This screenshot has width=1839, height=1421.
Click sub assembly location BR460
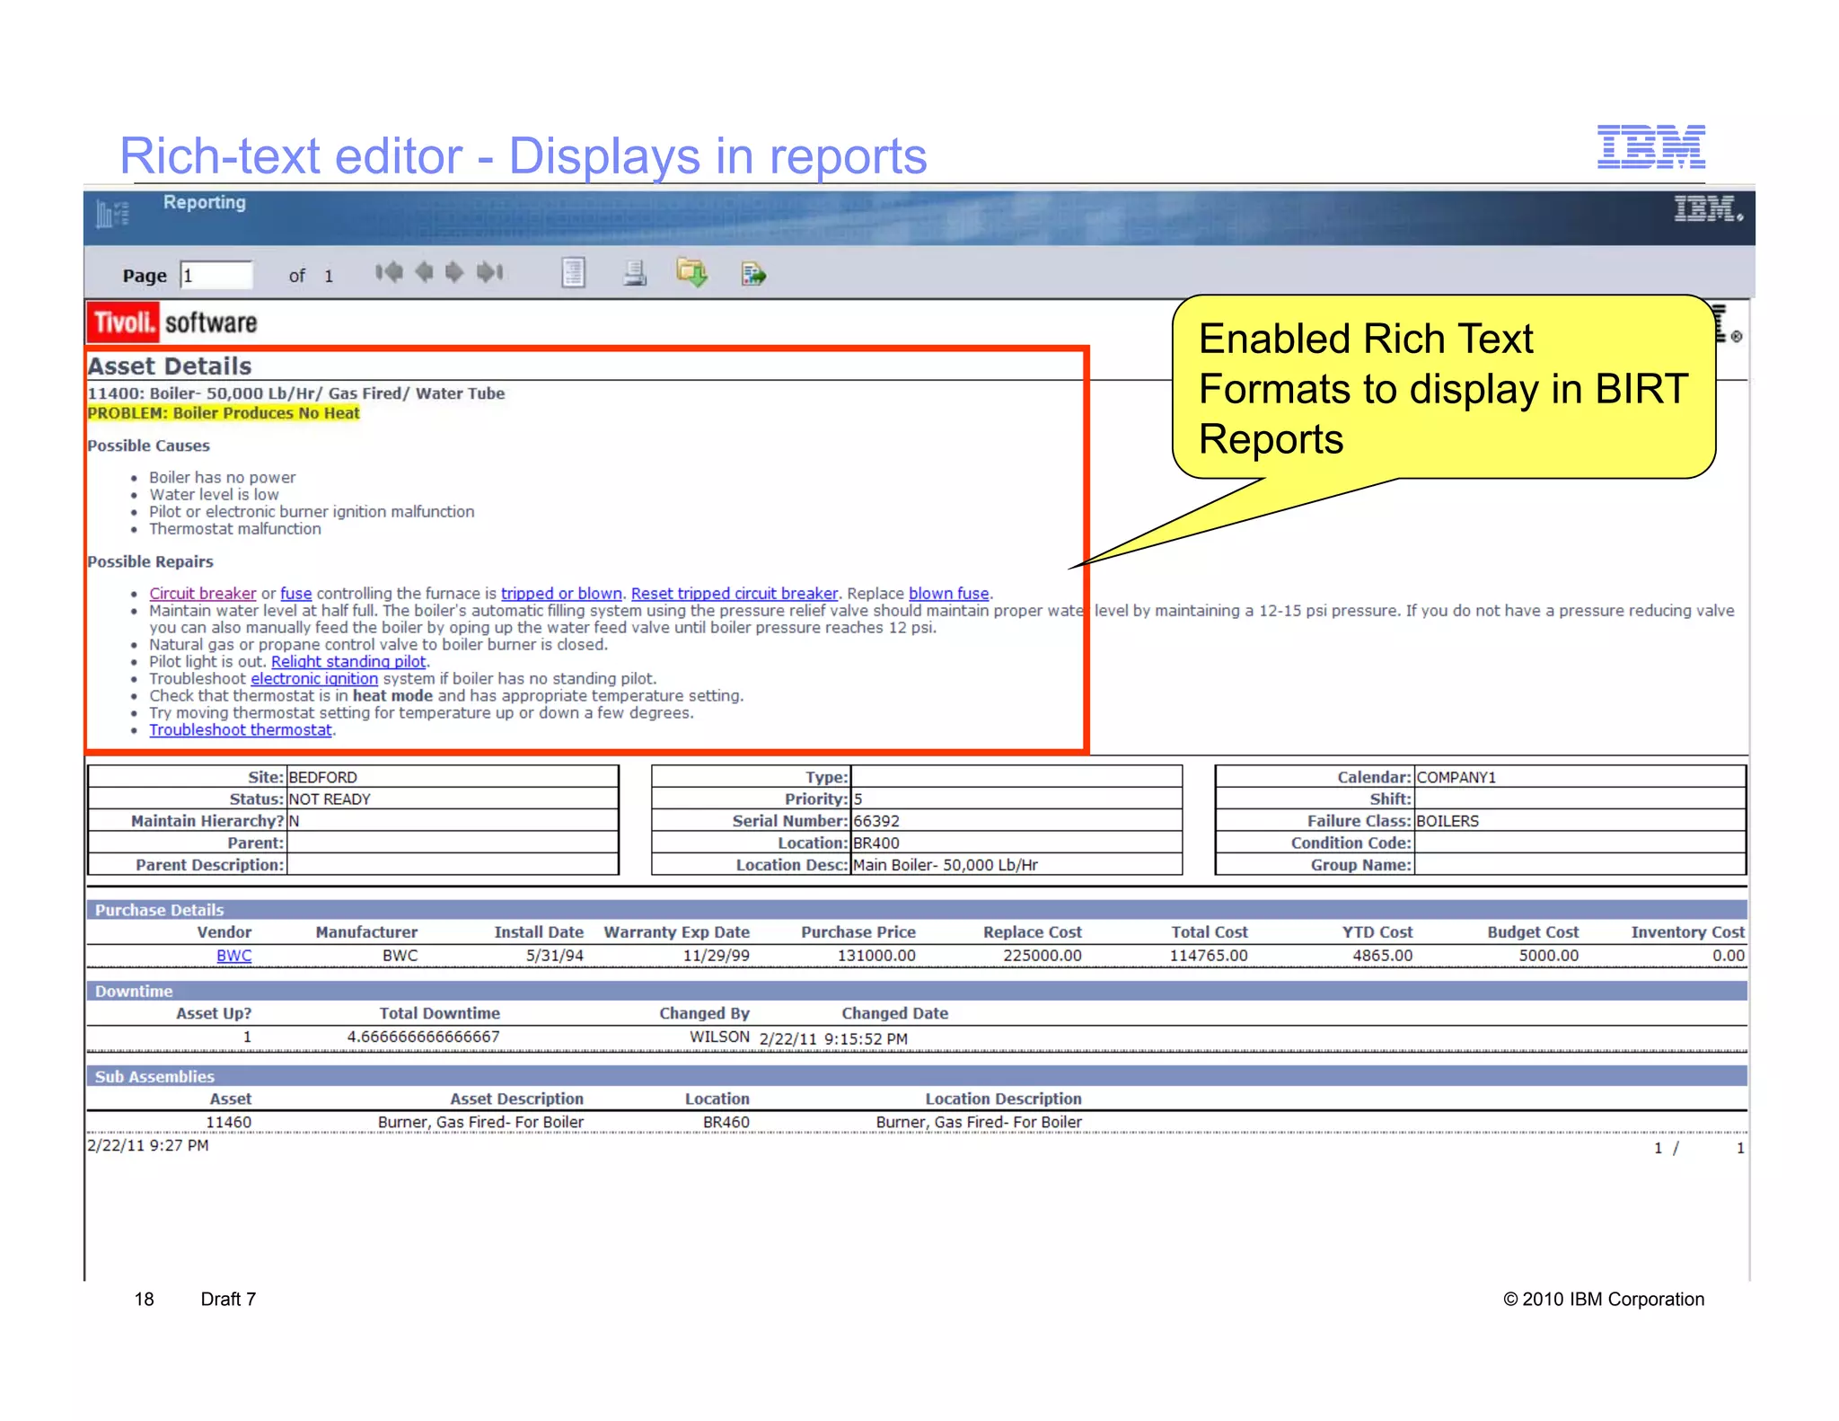pyautogui.click(x=726, y=1122)
